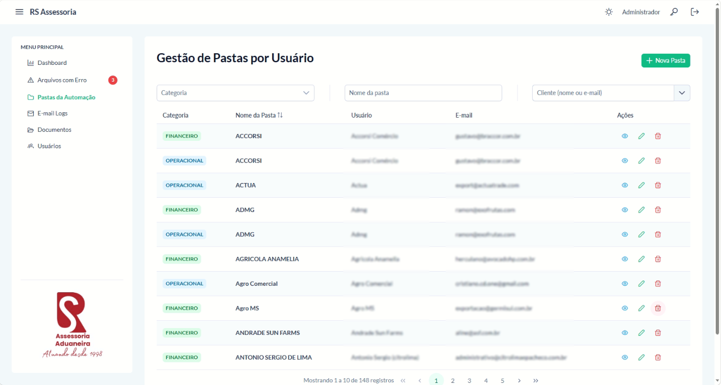View the ANDRADE SUN FARMS folder
This screenshot has height=385, width=721.
pos(624,333)
